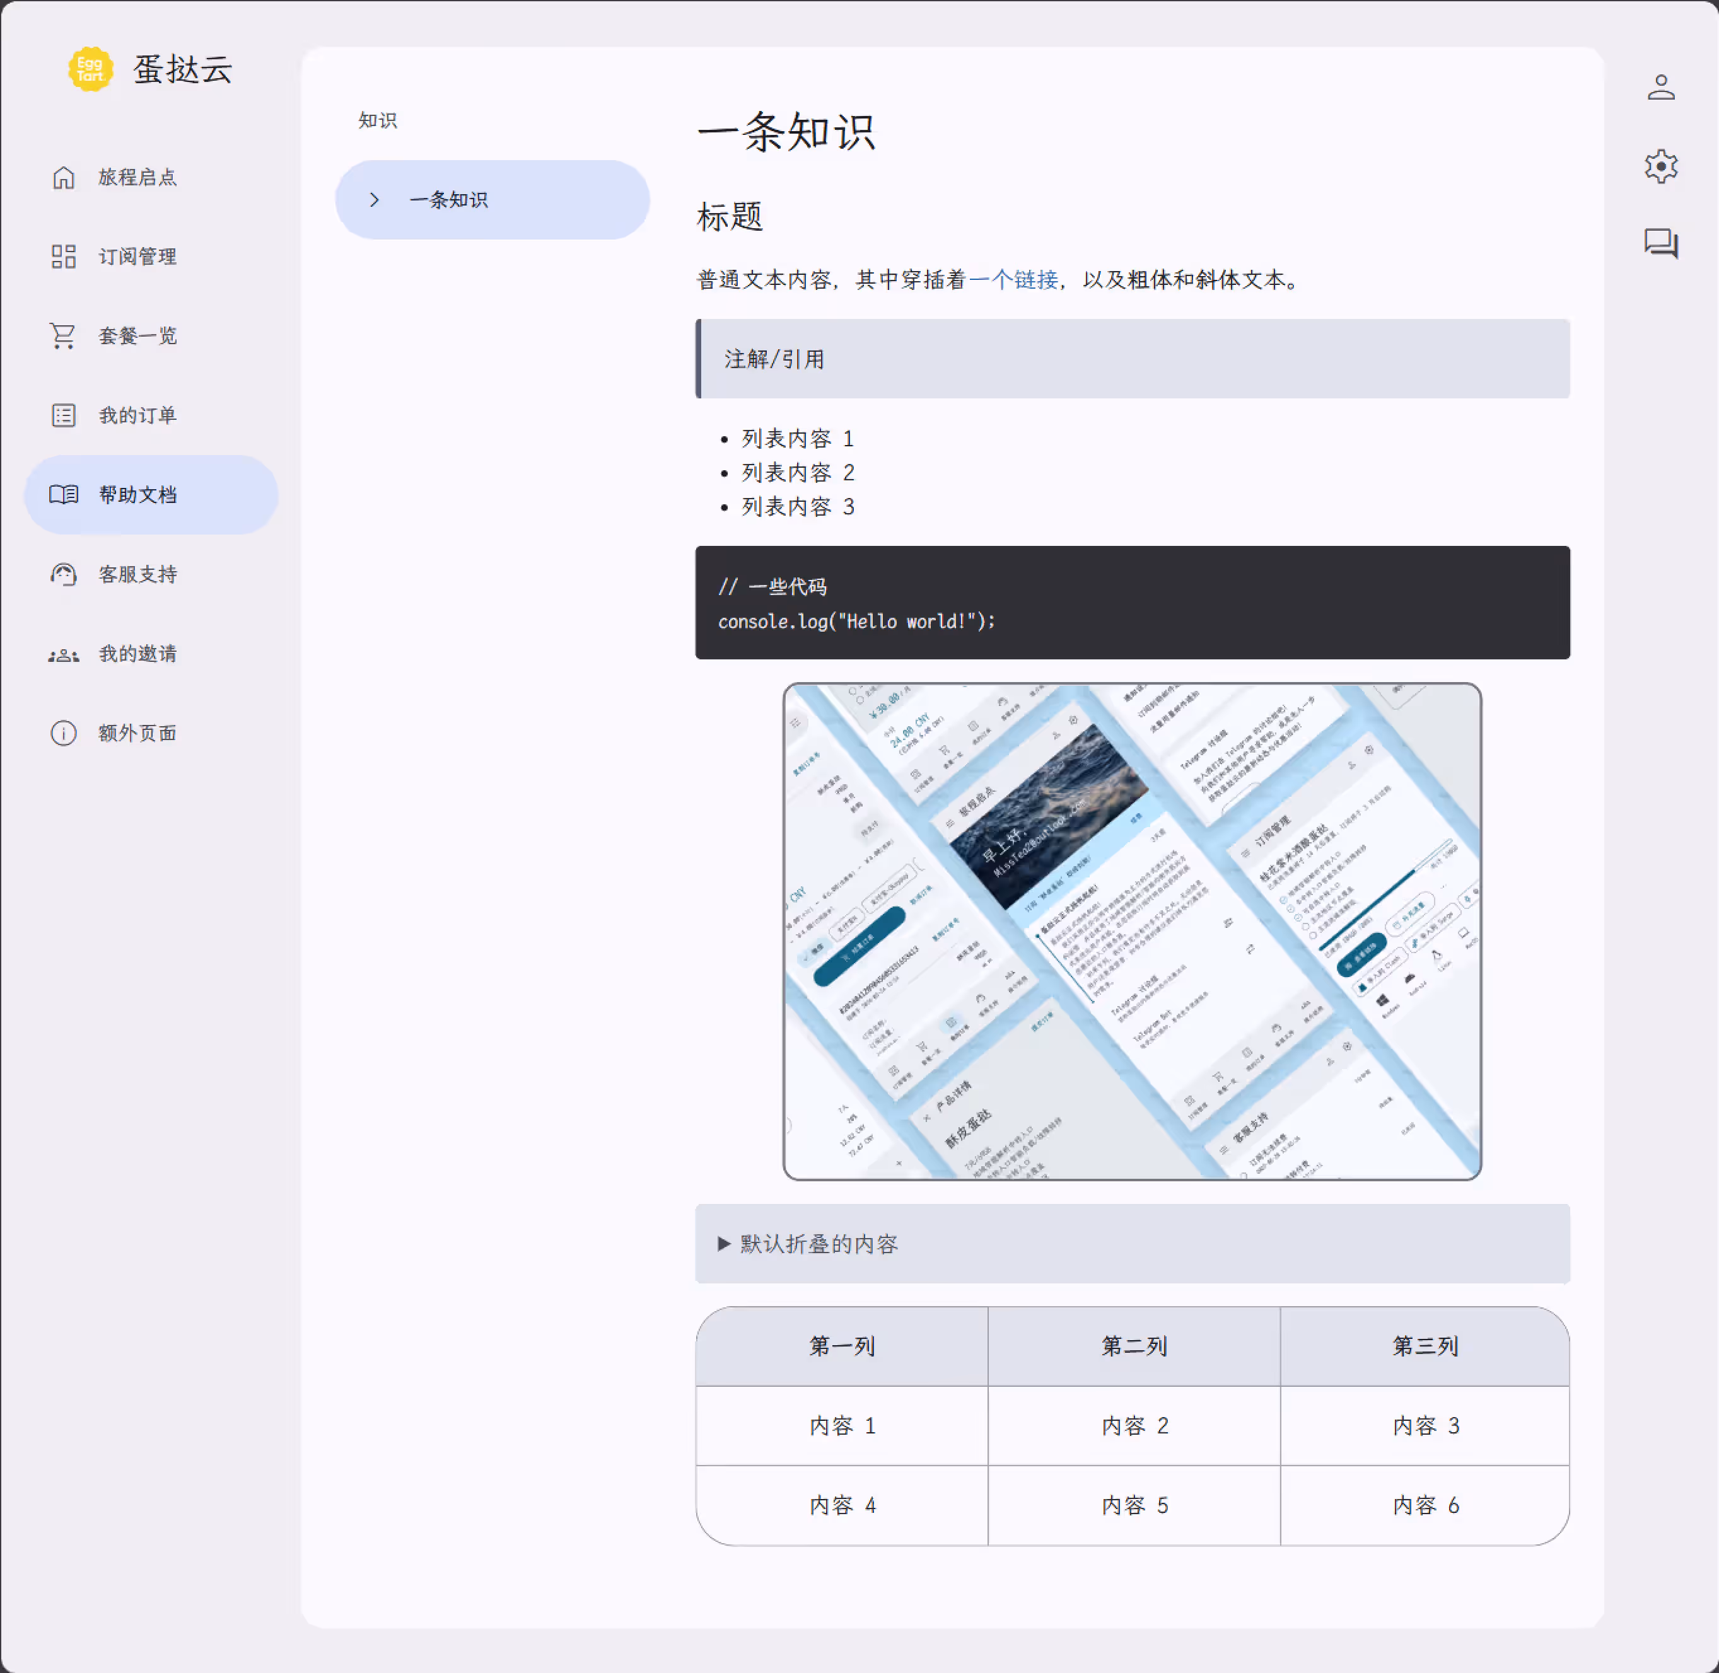The width and height of the screenshot is (1719, 1673).
Task: Click the home icon beside 旅程启点
Action: pos(63,178)
